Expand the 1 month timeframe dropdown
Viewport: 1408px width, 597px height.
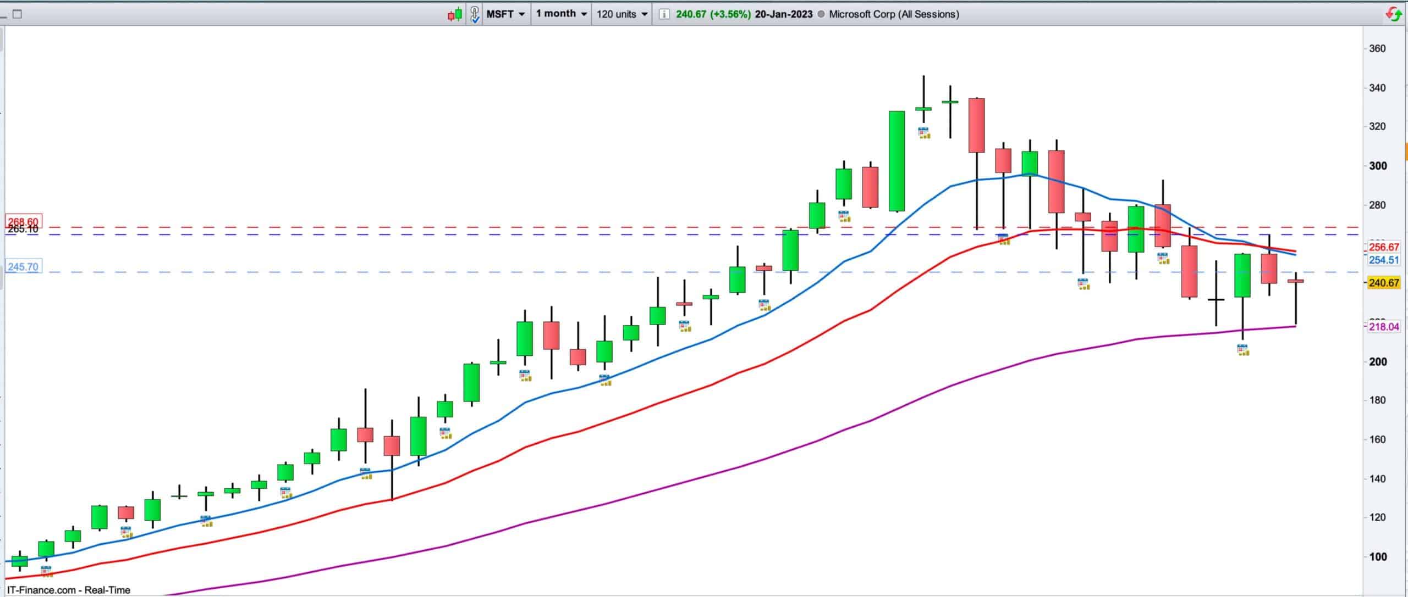point(562,14)
